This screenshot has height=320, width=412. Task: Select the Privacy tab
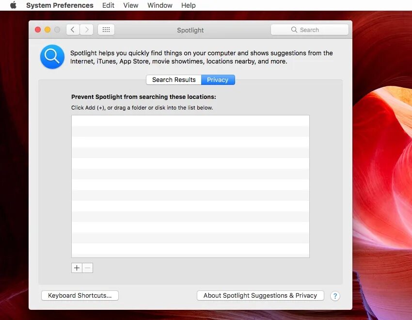point(218,80)
